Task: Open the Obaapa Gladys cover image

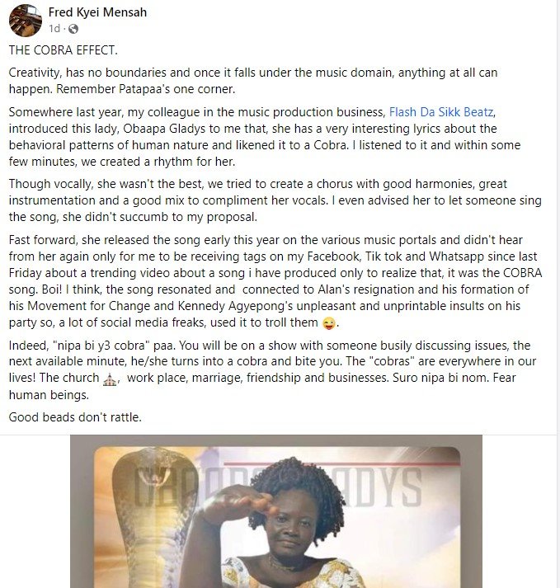Action: click(276, 511)
